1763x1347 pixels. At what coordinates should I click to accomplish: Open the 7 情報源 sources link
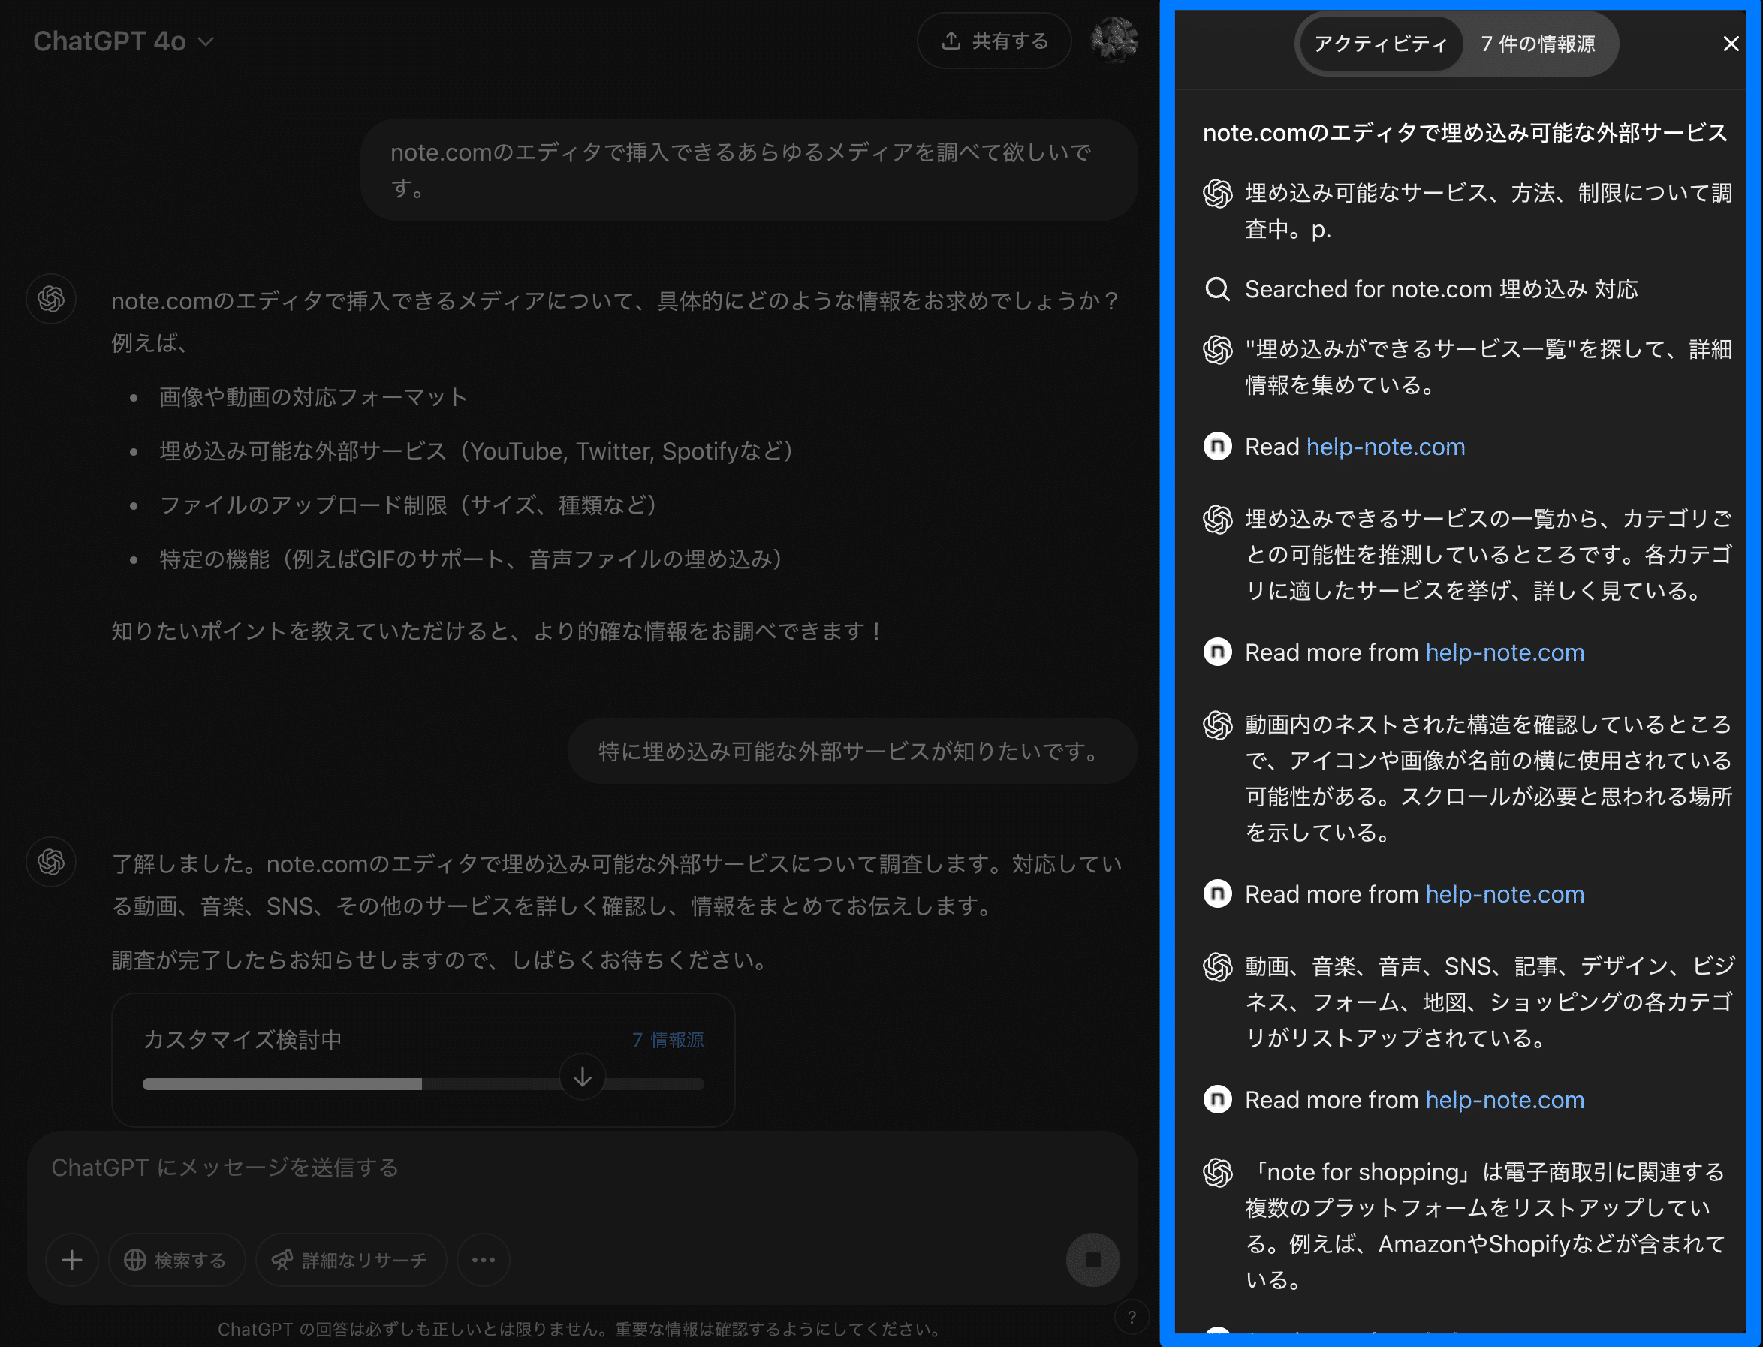point(667,1040)
